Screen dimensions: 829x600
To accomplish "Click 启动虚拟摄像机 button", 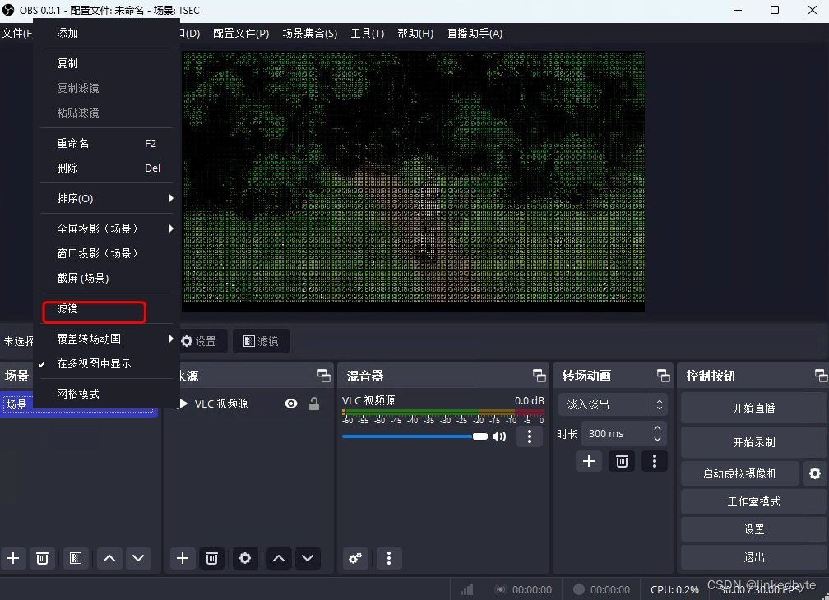I will pyautogui.click(x=739, y=473).
